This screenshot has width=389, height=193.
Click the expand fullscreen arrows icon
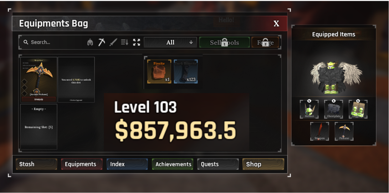(137, 42)
